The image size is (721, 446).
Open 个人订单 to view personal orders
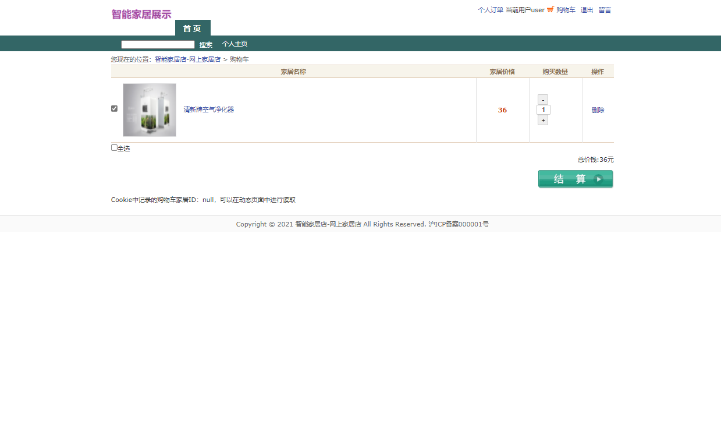(x=490, y=10)
